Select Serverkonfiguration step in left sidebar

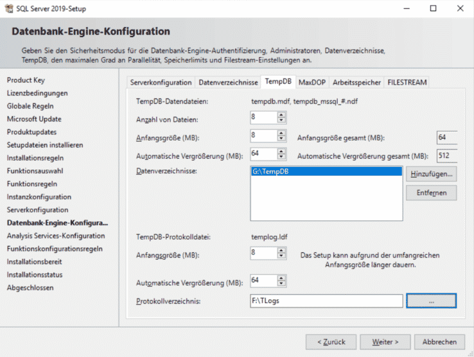click(38, 210)
